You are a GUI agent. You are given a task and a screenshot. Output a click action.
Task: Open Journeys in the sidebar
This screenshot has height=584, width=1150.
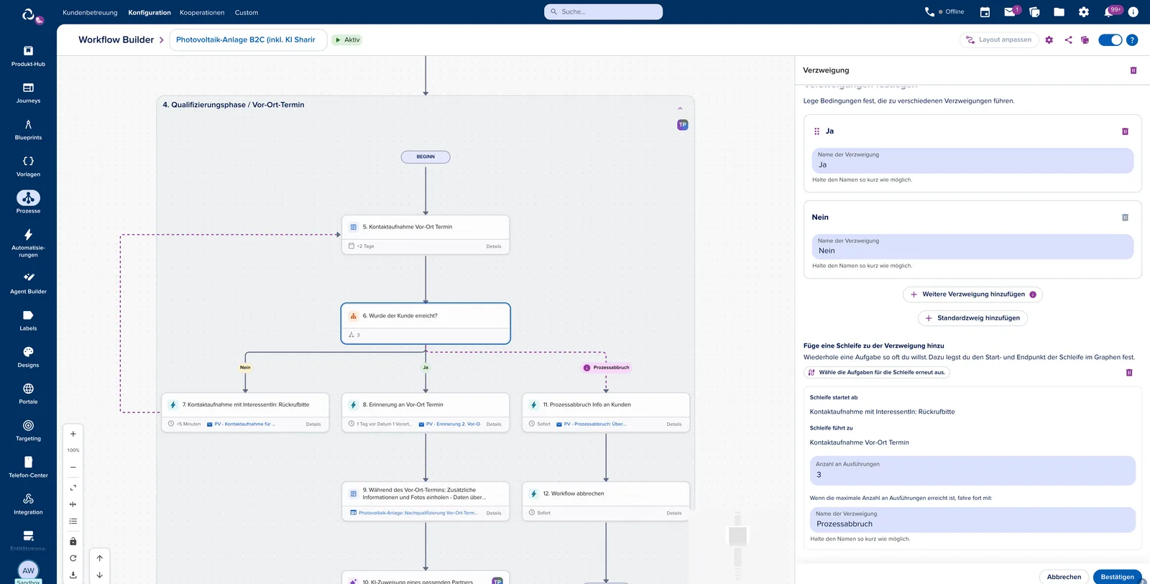pos(28,93)
